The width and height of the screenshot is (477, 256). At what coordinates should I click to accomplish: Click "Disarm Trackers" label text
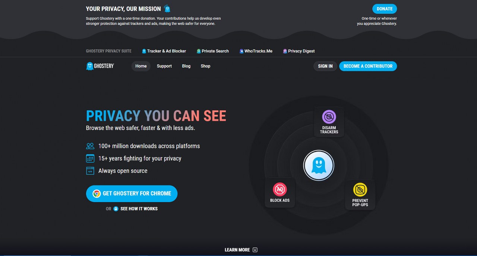329,130
